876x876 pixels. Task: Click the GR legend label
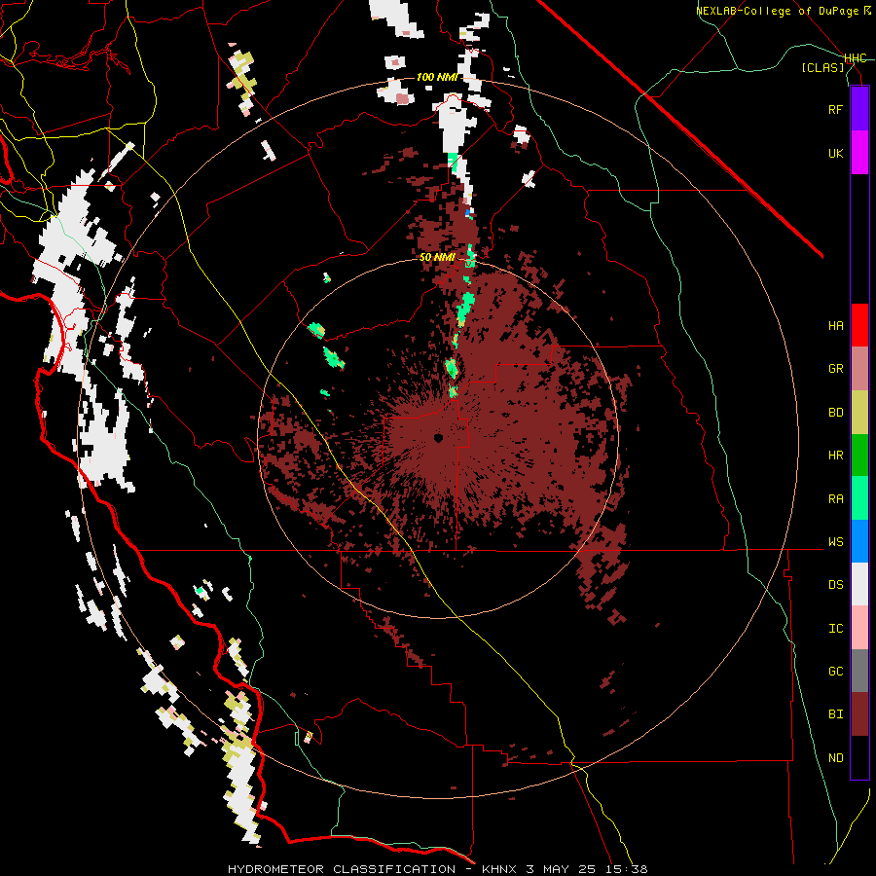tap(835, 369)
